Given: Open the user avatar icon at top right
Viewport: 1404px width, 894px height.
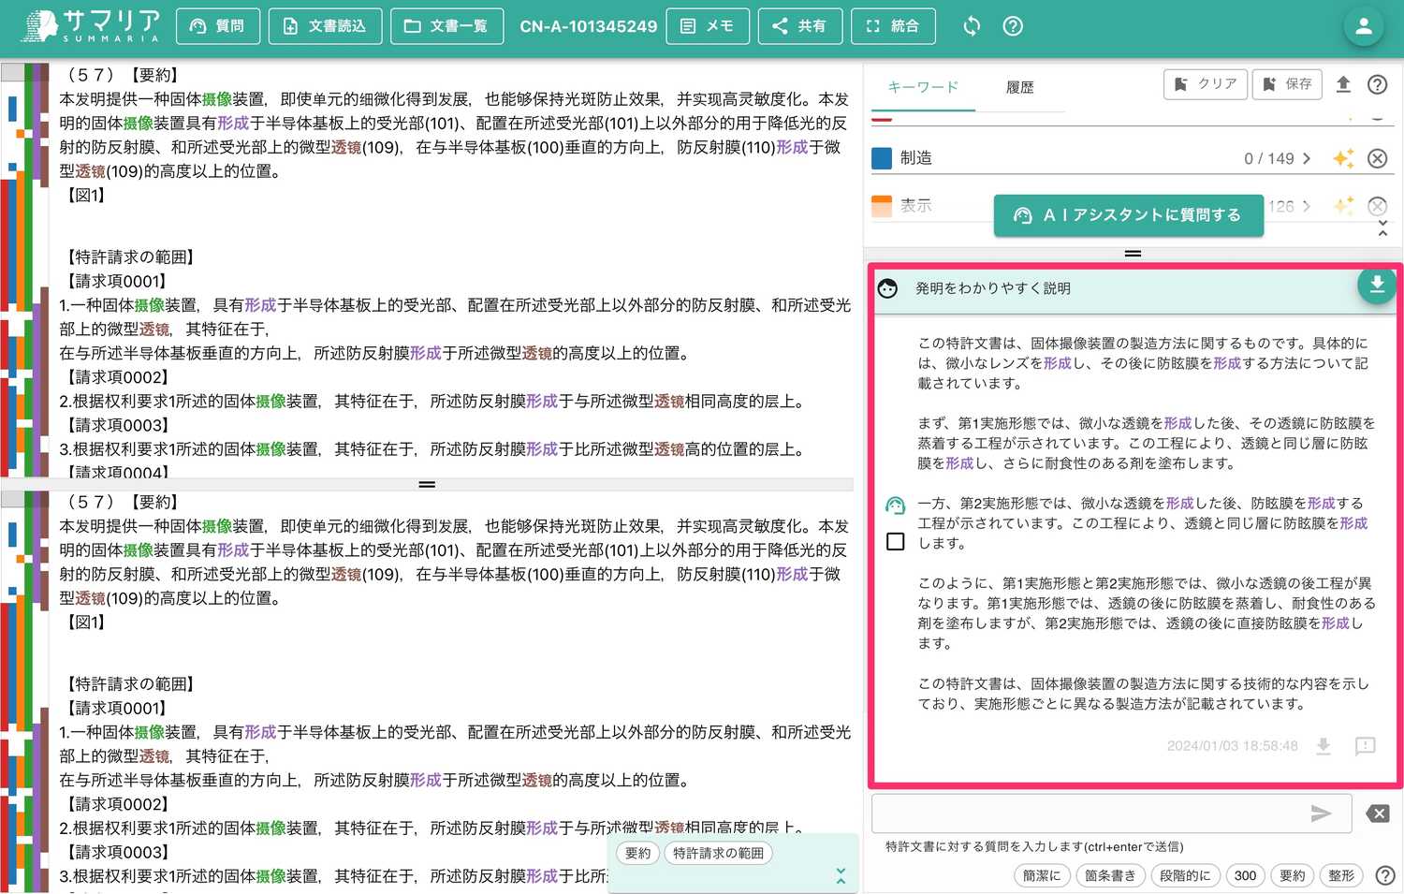Looking at the screenshot, I should click(1363, 25).
